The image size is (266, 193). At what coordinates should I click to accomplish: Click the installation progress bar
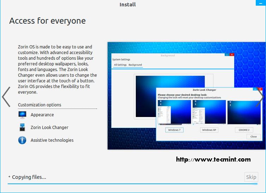pos(133,184)
